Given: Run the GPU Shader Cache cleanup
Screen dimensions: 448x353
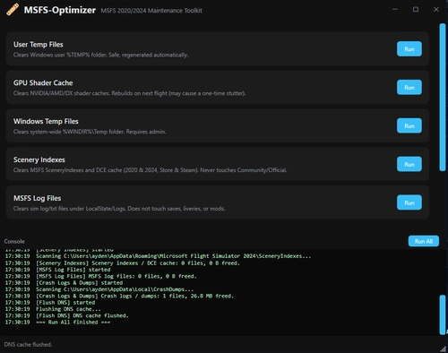Looking at the screenshot, I should pos(409,87).
